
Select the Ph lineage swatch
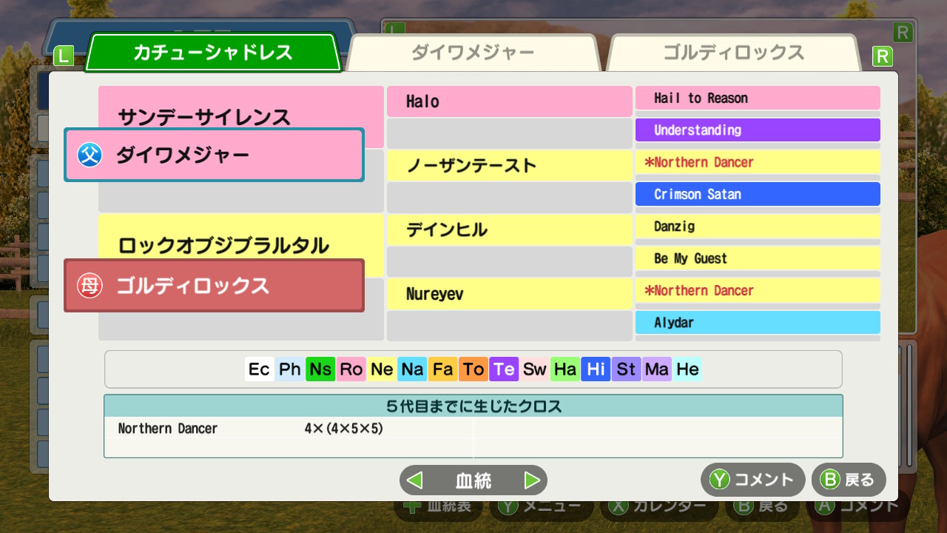click(x=290, y=369)
